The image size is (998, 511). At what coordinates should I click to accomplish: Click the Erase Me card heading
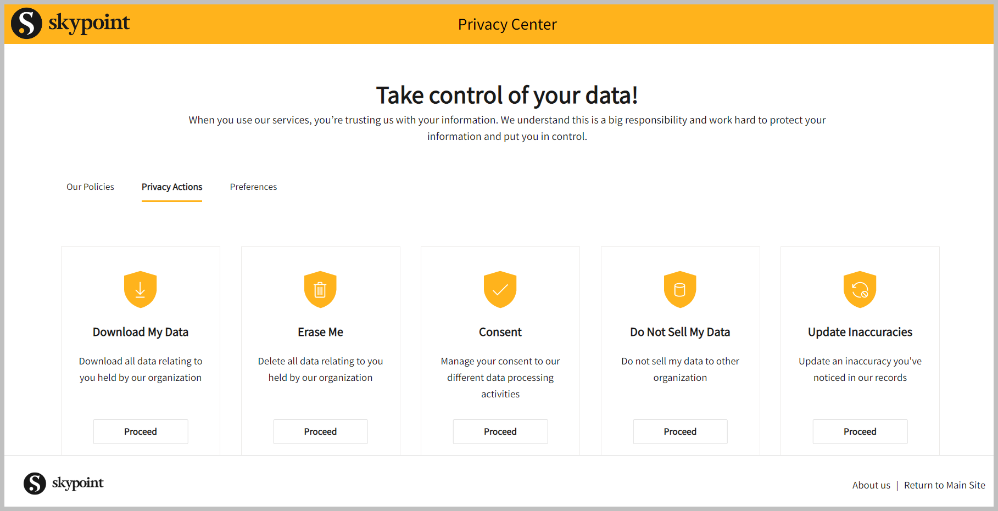click(320, 332)
